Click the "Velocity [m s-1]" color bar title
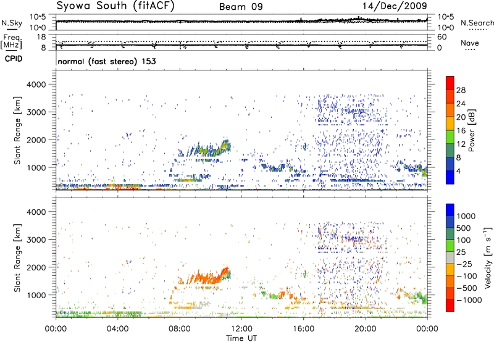Screen dimensions: 494x342 click(488, 257)
